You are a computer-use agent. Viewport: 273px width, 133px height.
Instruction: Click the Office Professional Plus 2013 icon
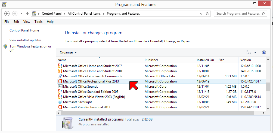coord(60,81)
